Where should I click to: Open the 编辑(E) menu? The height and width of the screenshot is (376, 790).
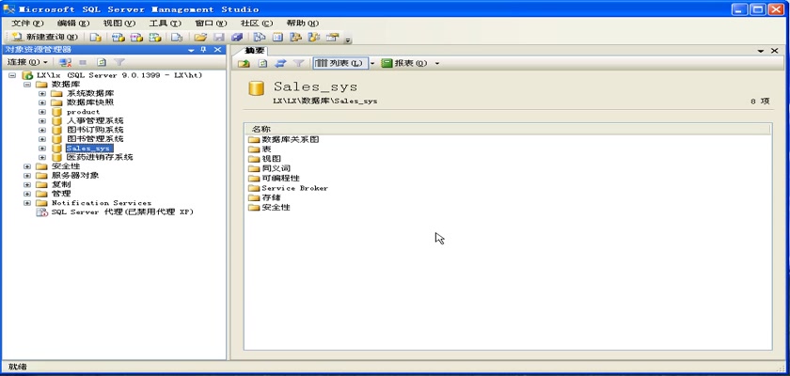[x=73, y=23]
